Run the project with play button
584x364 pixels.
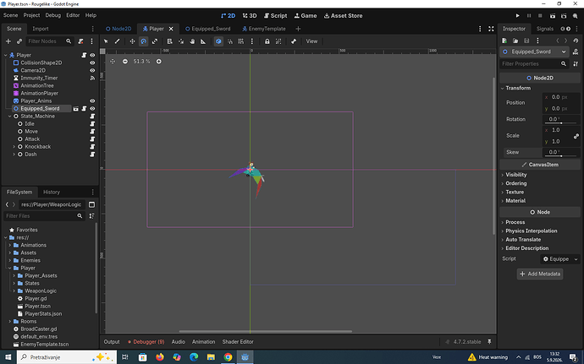(x=517, y=15)
